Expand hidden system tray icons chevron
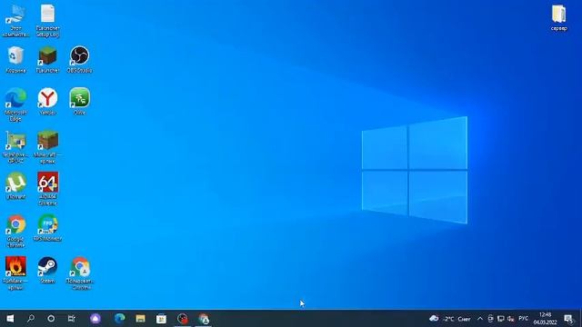This screenshot has height=327, width=582. [x=480, y=319]
